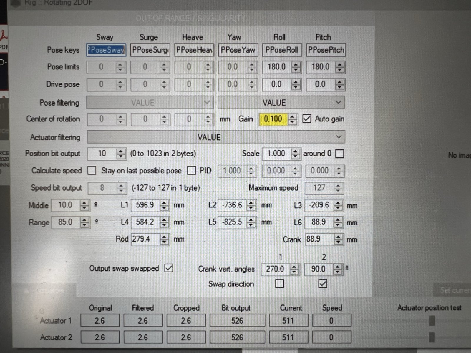The image size is (471, 353).
Task: Click the L5 stepper arrows
Action: (251, 222)
